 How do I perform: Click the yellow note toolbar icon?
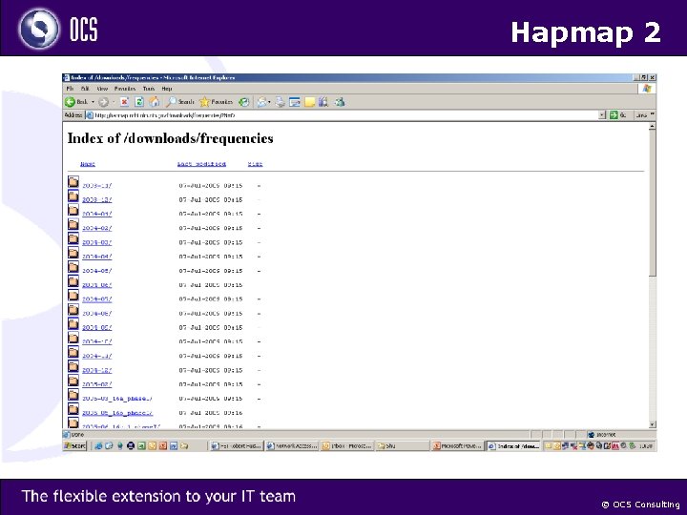pyautogui.click(x=310, y=102)
